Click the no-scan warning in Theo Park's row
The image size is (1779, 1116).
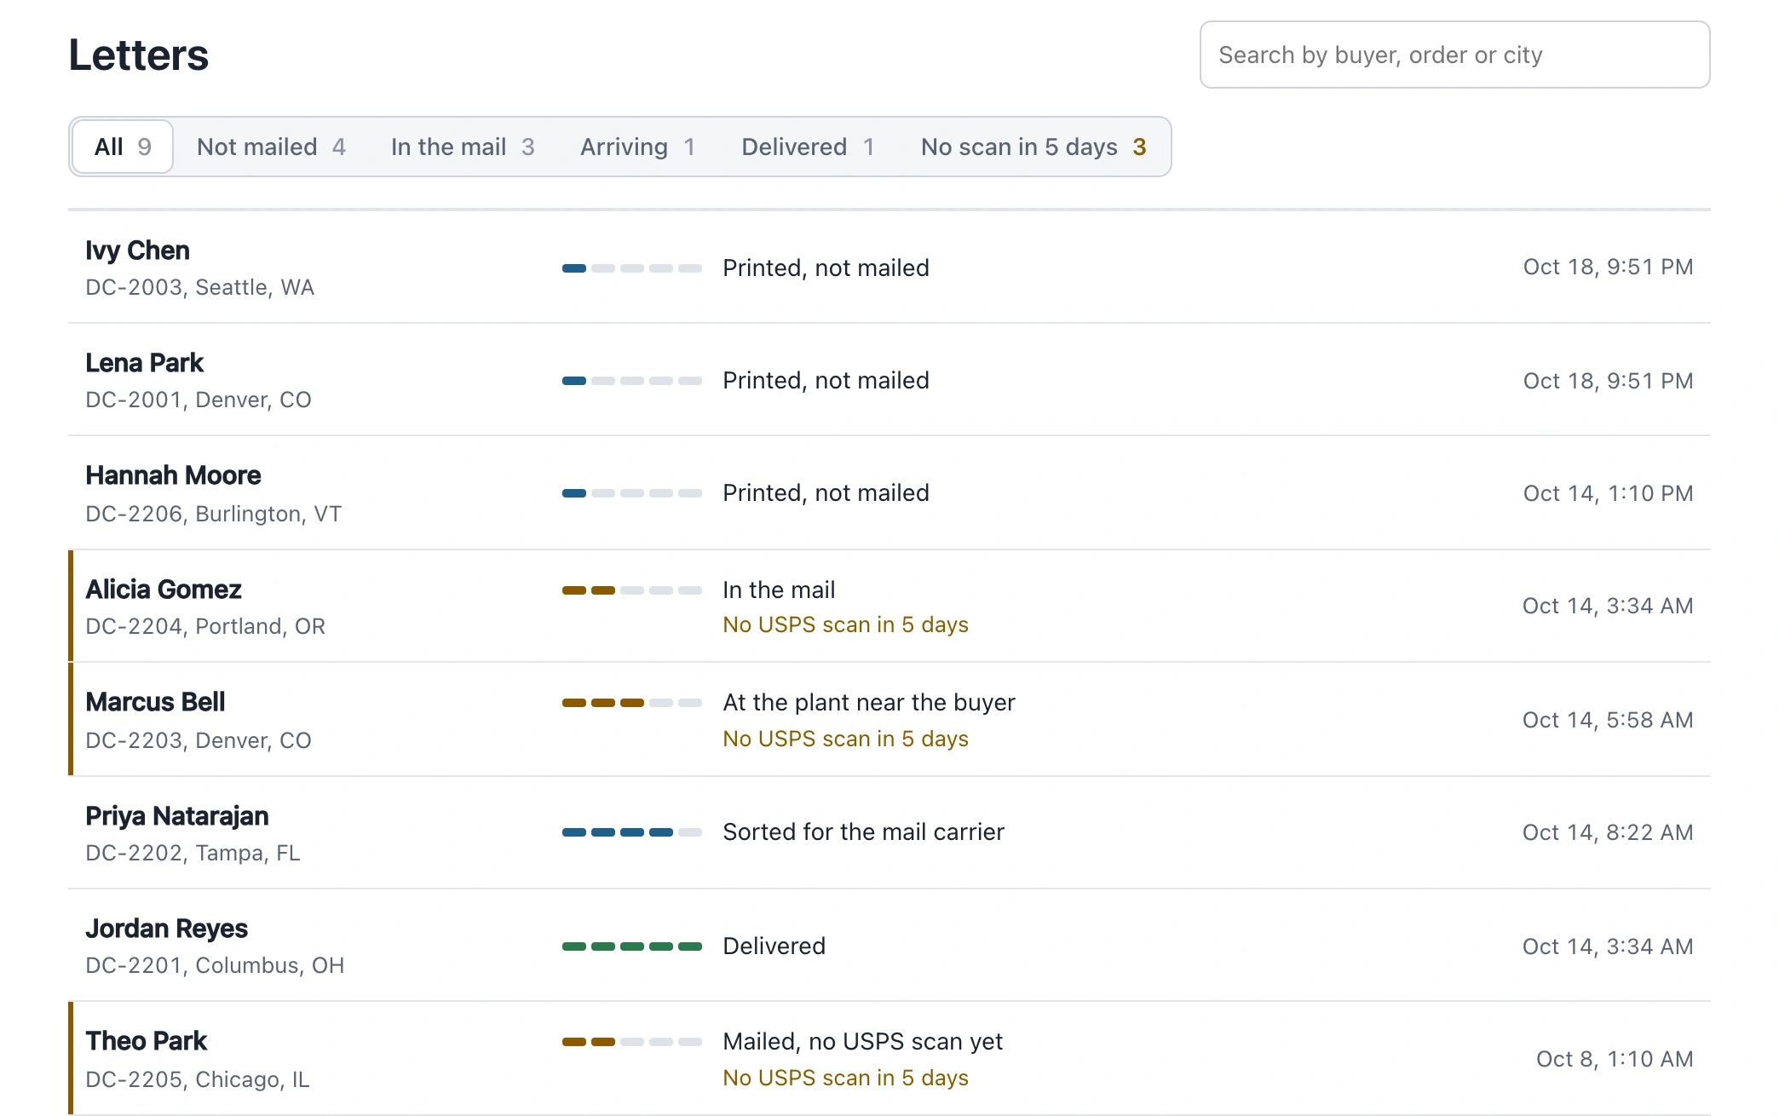845,1078
